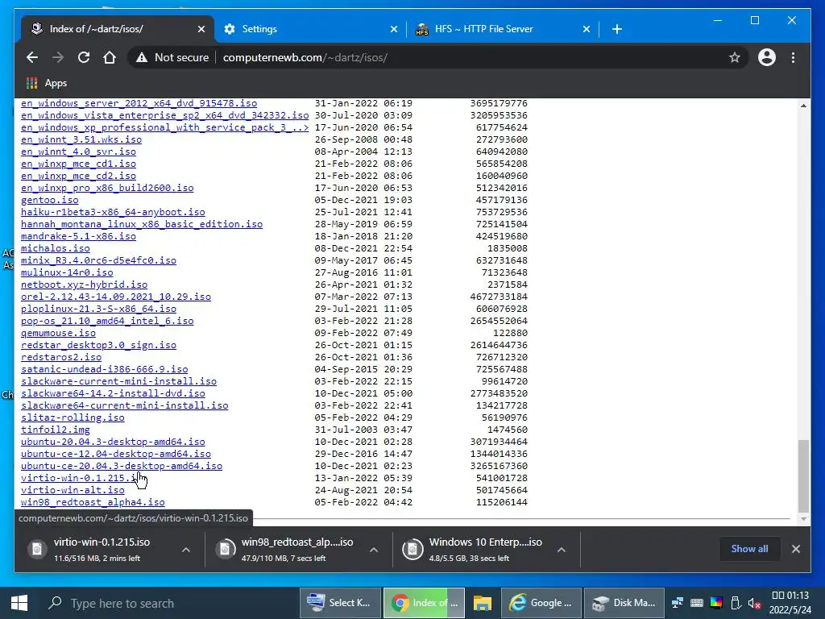Close the HFS HTTP File Server tab

587,30
